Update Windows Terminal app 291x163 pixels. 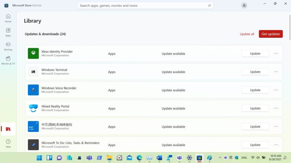[255, 72]
